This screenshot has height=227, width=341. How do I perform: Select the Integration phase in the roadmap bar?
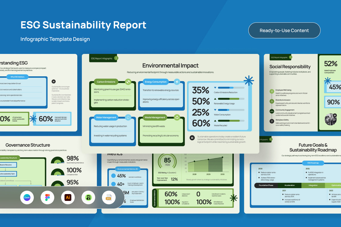coord(313,185)
